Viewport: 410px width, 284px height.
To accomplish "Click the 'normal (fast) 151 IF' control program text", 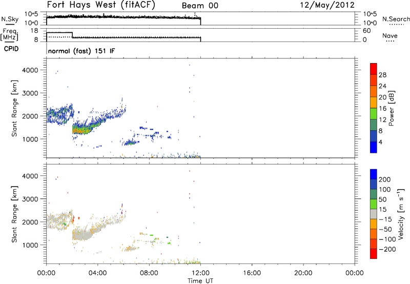I will (81, 51).
